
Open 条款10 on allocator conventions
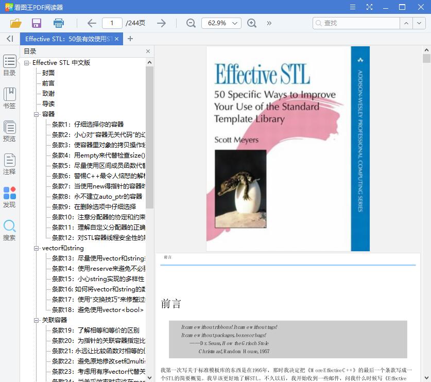pos(98,217)
